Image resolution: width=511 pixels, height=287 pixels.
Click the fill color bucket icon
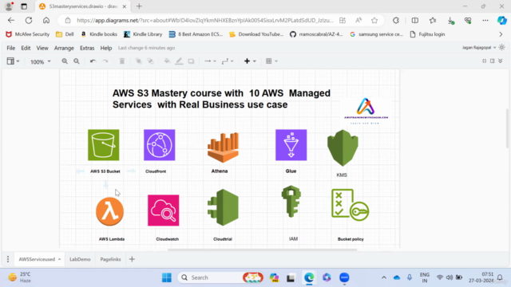click(167, 61)
